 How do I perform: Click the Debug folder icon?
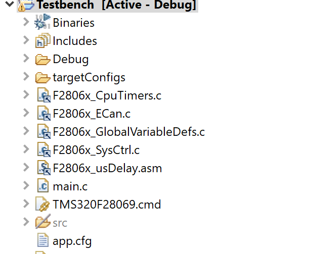[42, 59]
